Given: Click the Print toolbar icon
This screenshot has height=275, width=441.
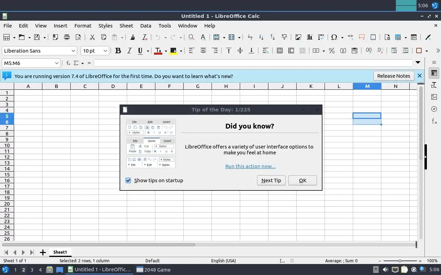Looking at the screenshot, I should coord(67,37).
